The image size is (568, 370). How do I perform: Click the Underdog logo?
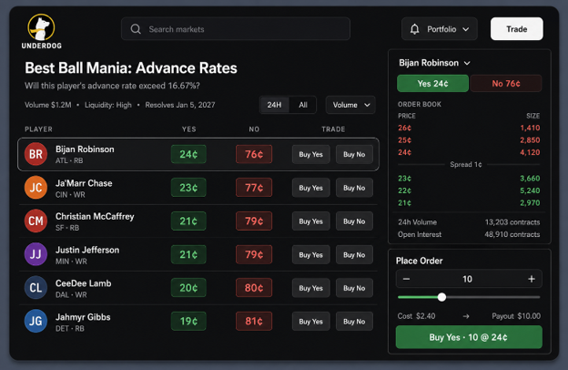point(41,31)
